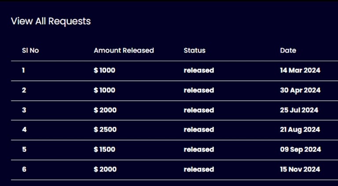Select the row numbered 5
Image resolution: width=338 pixels, height=186 pixels.
[x=174, y=150]
